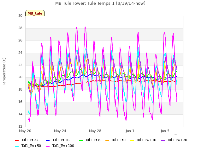Click the MB_tule annotation box

click(x=35, y=13)
